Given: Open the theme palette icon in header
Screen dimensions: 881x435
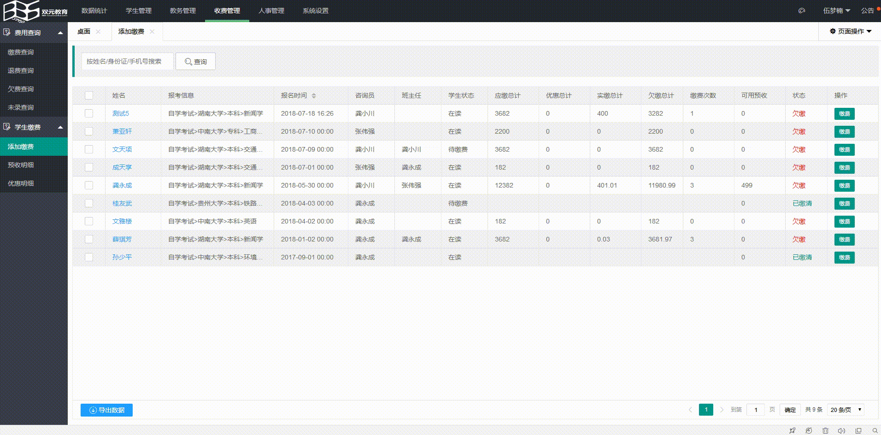Looking at the screenshot, I should pos(802,11).
